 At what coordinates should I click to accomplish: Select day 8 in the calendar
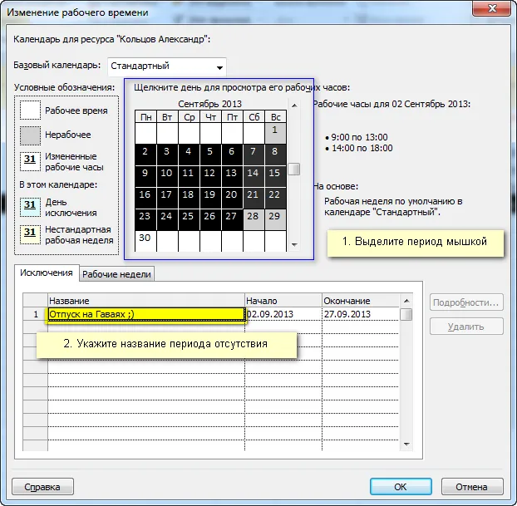coord(275,155)
